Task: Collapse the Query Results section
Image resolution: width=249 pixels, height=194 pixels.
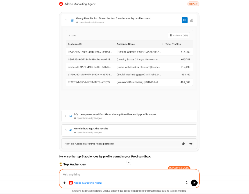Action: point(66,20)
